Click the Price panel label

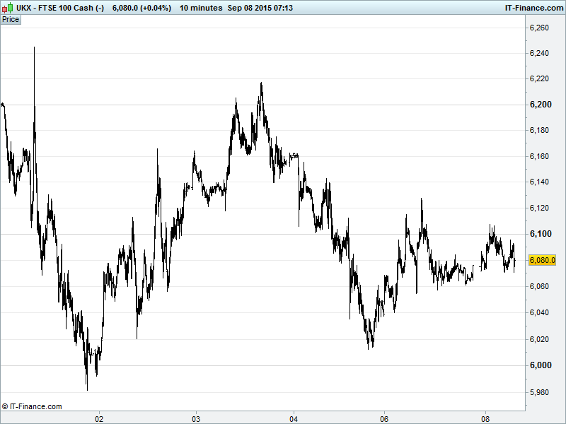tap(11, 20)
